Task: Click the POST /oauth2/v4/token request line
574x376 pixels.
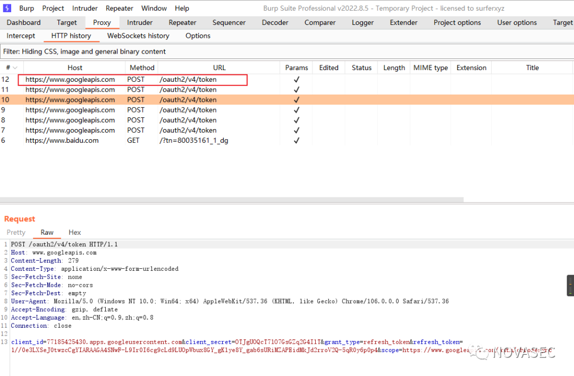Action: 64,244
